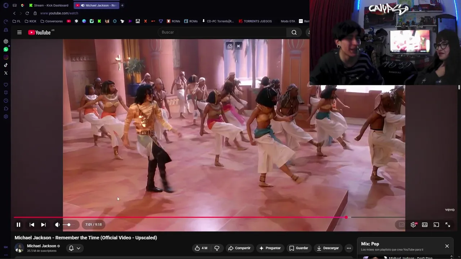Image resolution: width=461 pixels, height=259 pixels.
Task: Click the '7:01 / 9:18' time display
Action: point(94,225)
